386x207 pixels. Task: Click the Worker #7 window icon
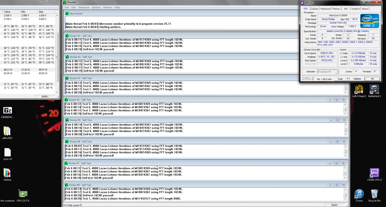66,163
